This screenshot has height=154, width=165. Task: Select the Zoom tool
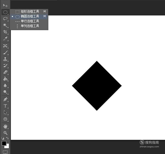coord(5,133)
